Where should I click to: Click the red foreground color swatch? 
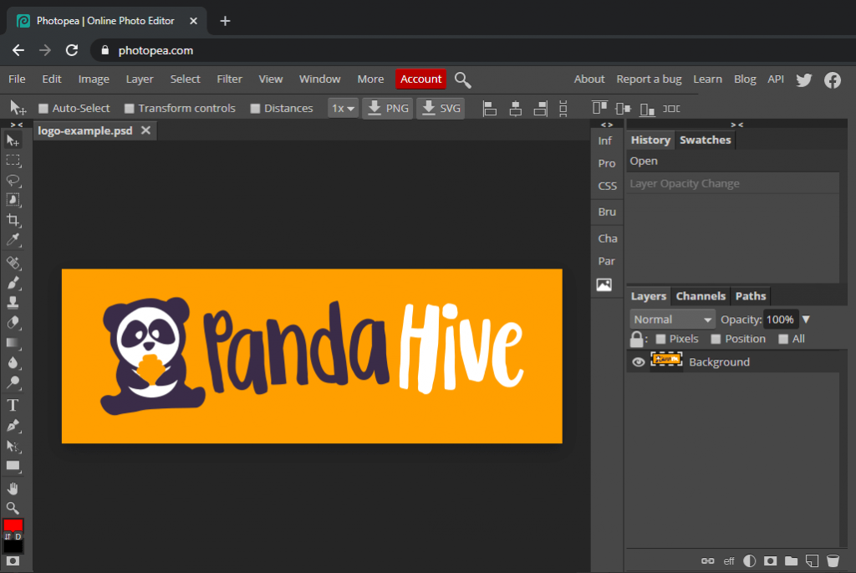pos(13,524)
